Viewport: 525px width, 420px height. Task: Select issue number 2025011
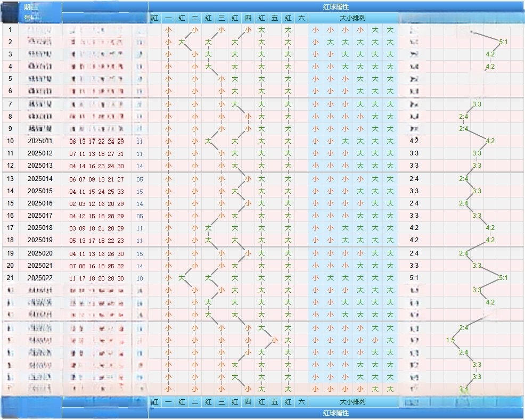(x=40, y=141)
